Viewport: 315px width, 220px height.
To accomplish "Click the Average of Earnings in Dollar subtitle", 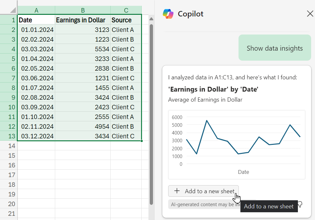I will (205, 100).
